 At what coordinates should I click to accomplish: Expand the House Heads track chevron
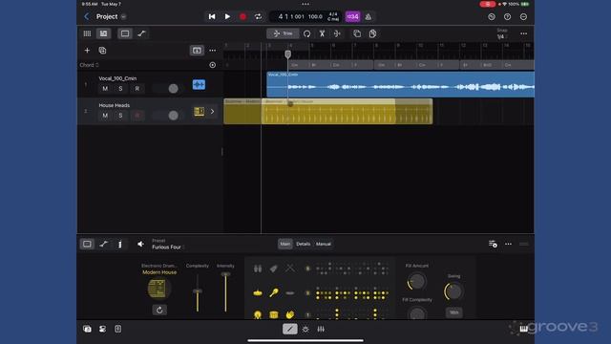[212, 112]
